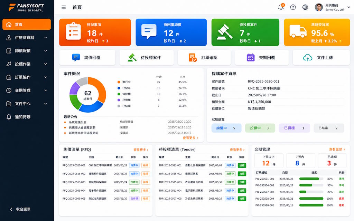354x221 pixels.
Task: Click the truck icon on 準時交貨率 card
Action: click(298, 31)
